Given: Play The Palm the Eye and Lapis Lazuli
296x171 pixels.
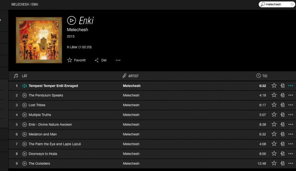Looking at the screenshot, I should click(x=24, y=144).
